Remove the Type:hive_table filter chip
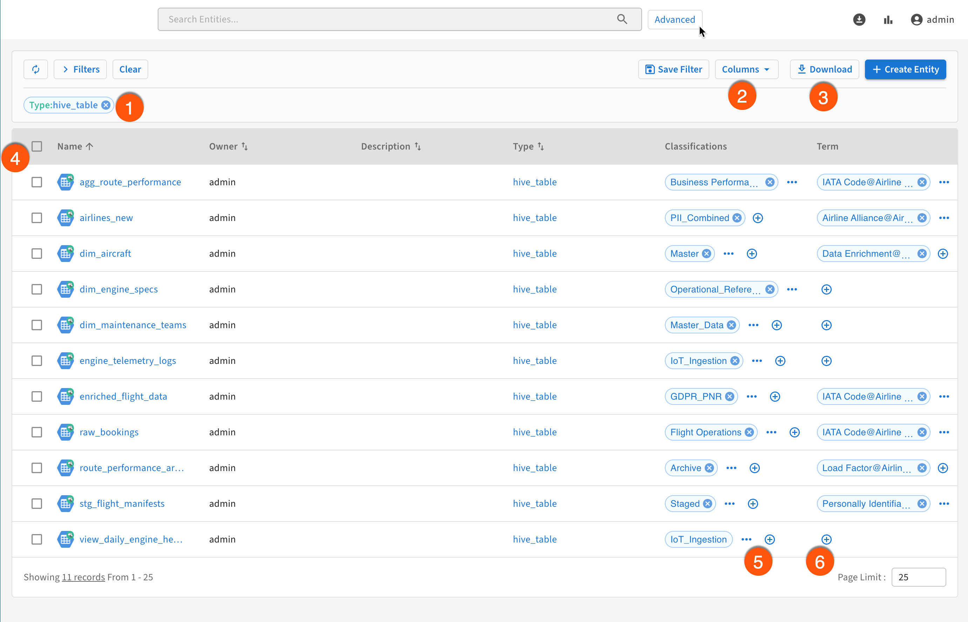Viewport: 968px width, 622px height. coord(106,105)
